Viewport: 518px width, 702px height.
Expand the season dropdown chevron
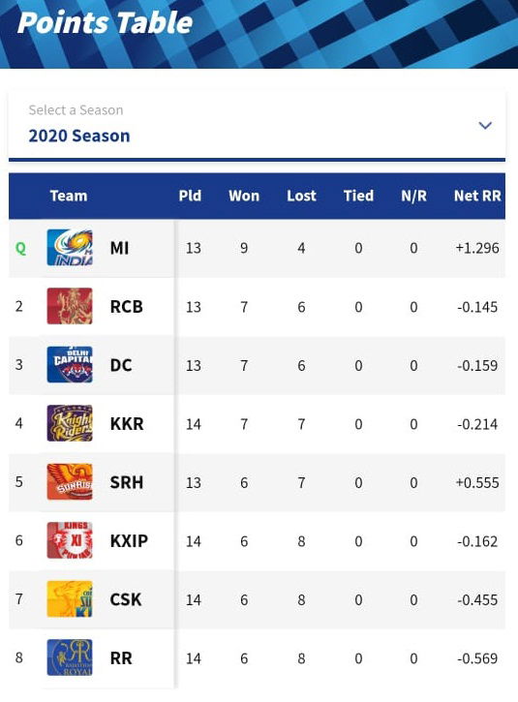point(485,125)
